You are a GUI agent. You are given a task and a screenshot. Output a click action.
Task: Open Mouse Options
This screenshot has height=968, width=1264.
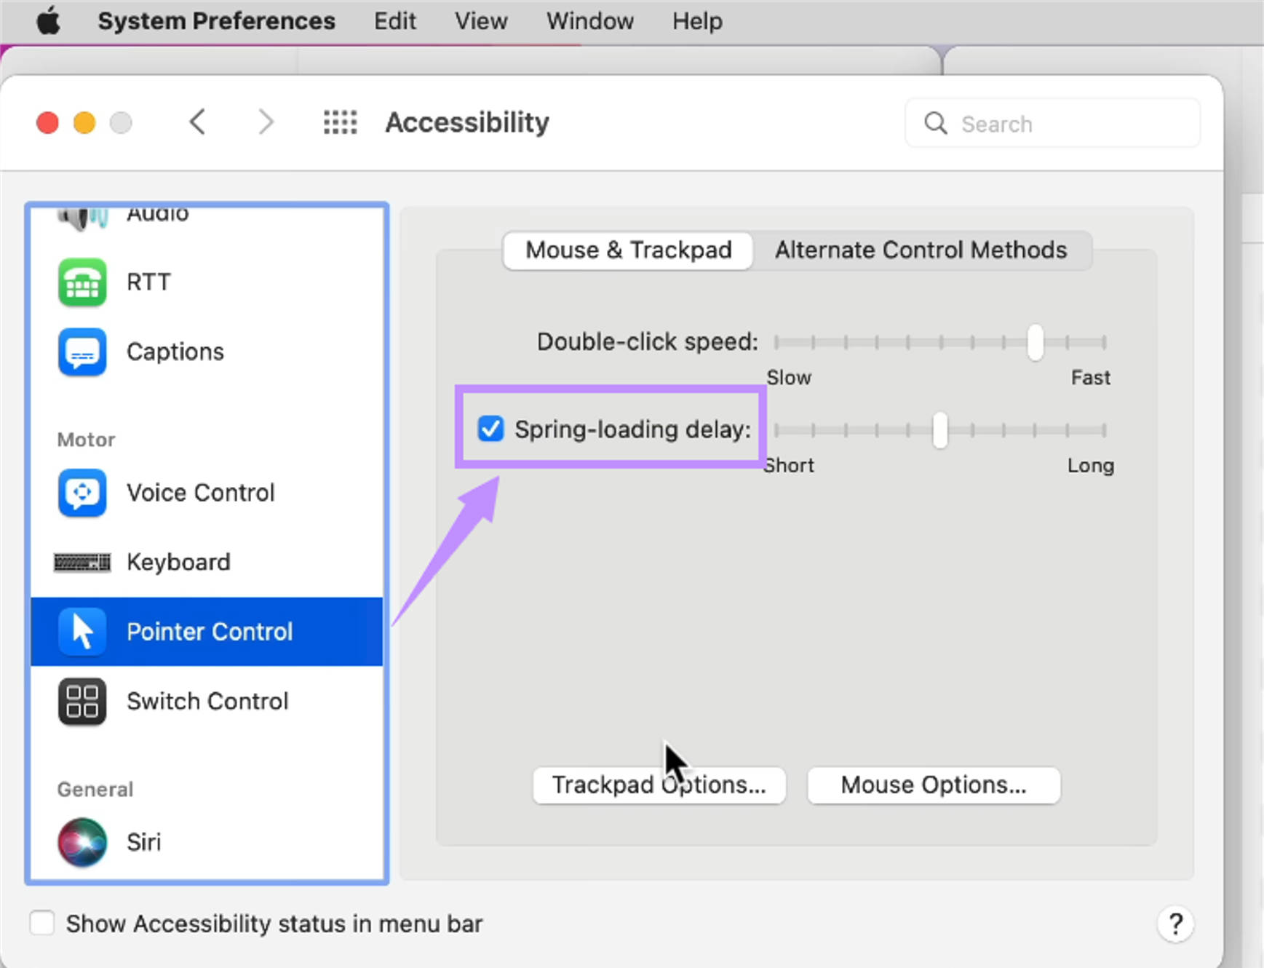click(934, 785)
